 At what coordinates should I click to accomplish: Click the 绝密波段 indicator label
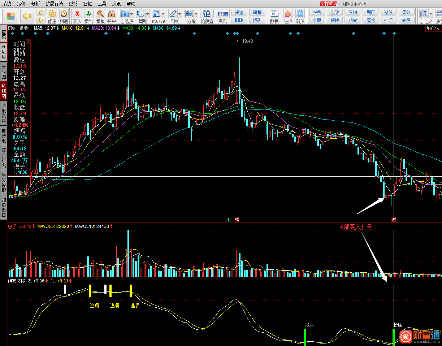(17, 281)
